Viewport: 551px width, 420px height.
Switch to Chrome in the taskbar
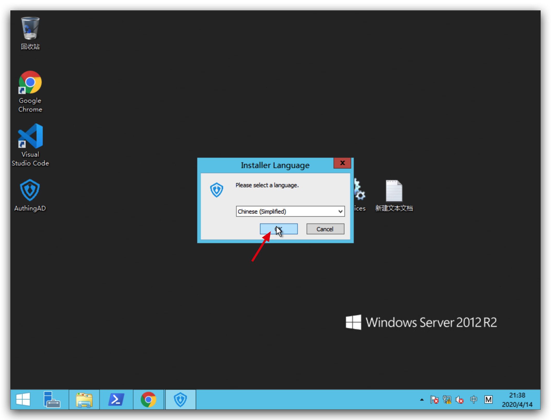pyautogui.click(x=149, y=400)
